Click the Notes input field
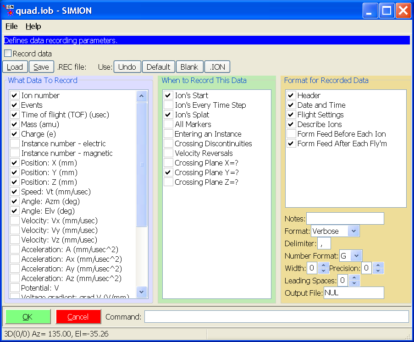 pyautogui.click(x=345, y=219)
